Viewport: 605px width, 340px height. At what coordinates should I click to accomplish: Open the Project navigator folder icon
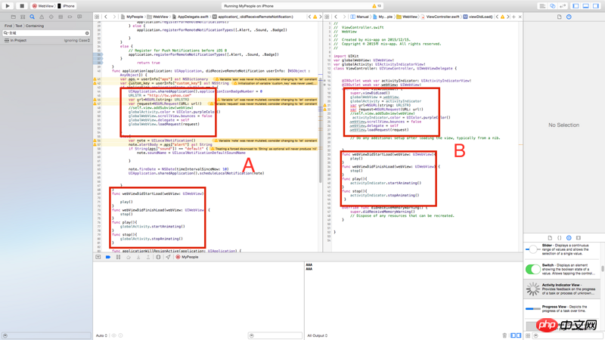click(14, 17)
